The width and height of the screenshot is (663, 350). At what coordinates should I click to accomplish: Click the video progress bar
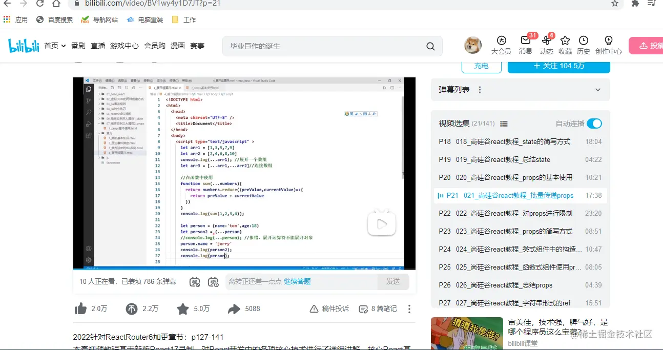[244, 269]
